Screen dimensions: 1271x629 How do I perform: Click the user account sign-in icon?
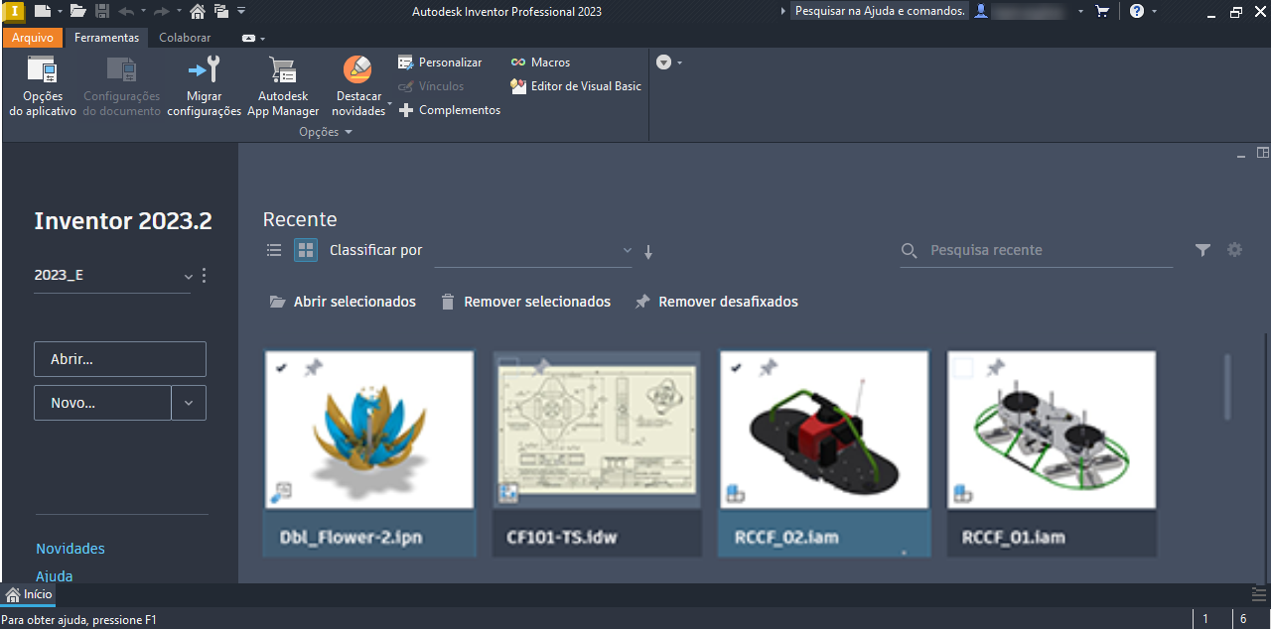click(x=981, y=12)
